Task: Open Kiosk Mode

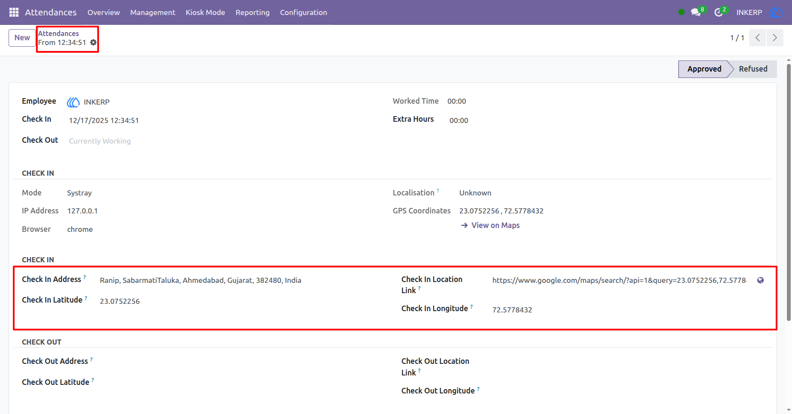Action: 205,12
